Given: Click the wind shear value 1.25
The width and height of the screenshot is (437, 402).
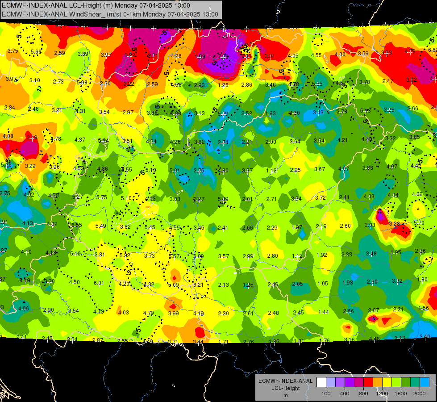Looking at the screenshot, I should [x=248, y=285].
